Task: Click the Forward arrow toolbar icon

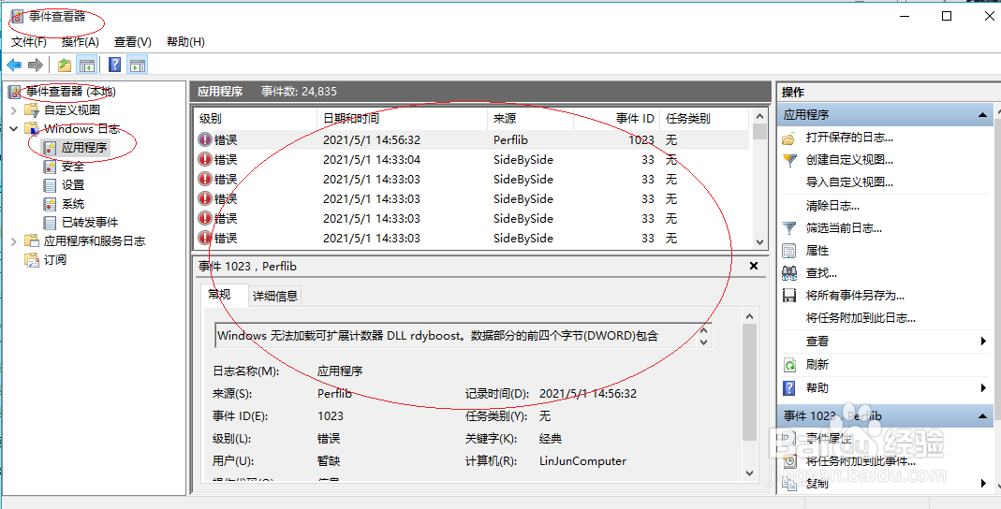Action: pyautogui.click(x=36, y=65)
